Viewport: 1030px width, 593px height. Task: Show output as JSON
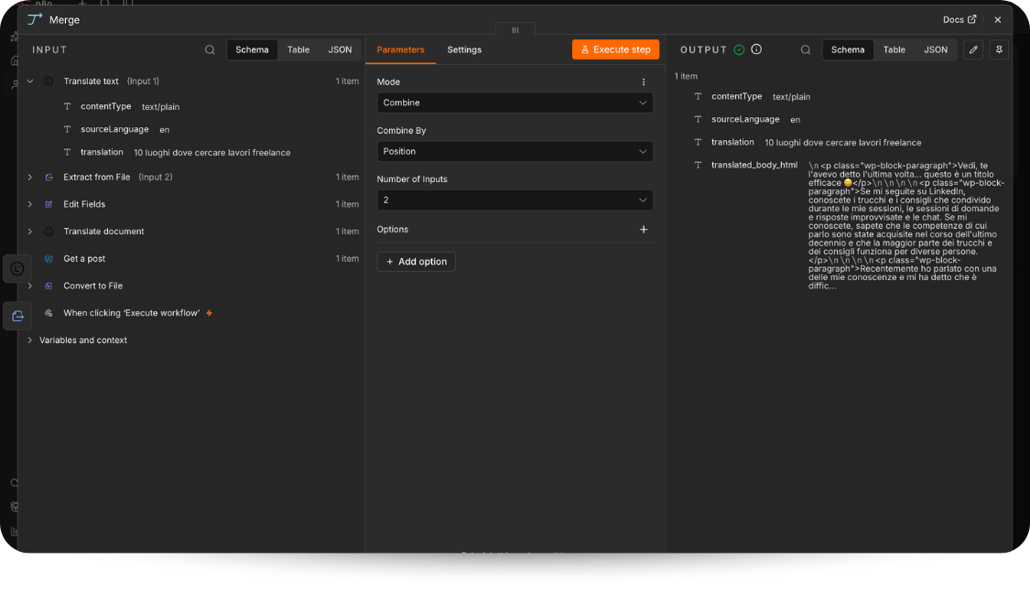point(936,50)
